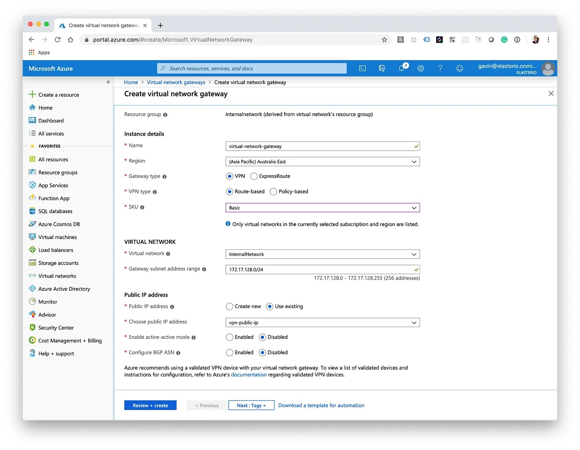Close the Create virtual network gateway blade
The height and width of the screenshot is (450, 580).
click(x=551, y=93)
